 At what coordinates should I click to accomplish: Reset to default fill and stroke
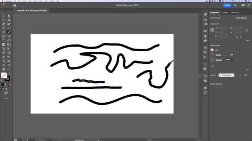[x=2, y=80]
